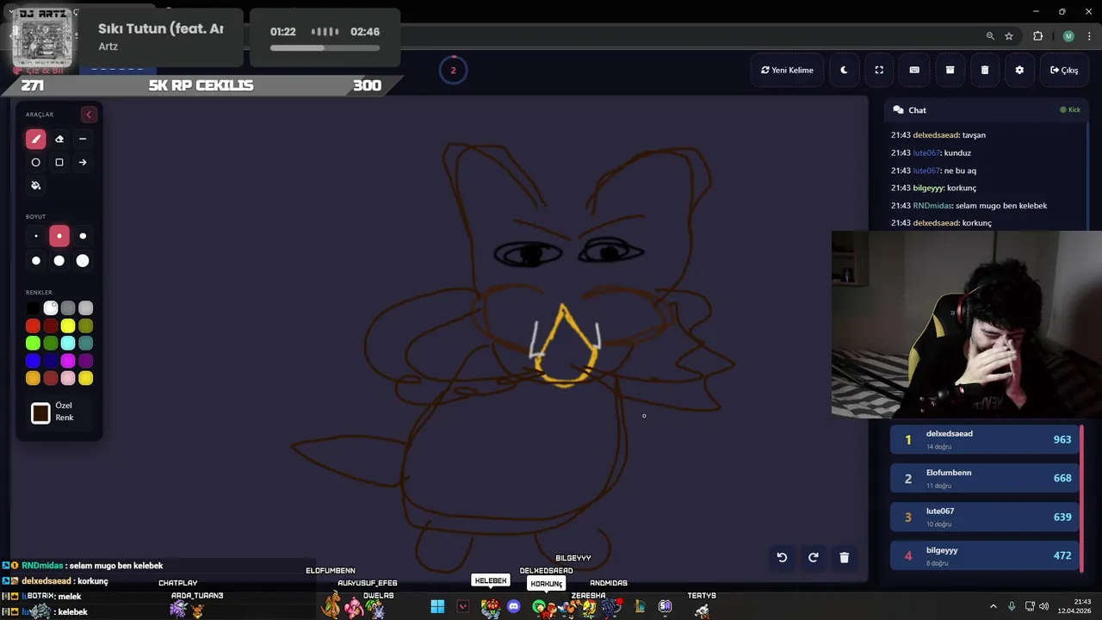Pick the brown color swatch
Image resolution: width=1102 pixels, height=620 pixels.
pyautogui.click(x=51, y=378)
